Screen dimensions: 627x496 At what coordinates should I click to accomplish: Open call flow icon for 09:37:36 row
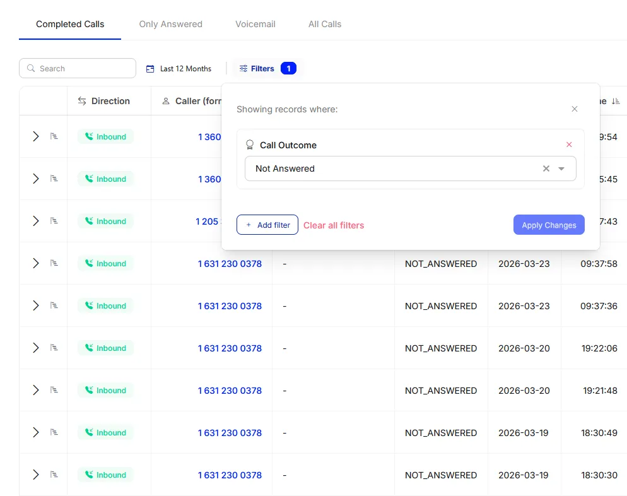pyautogui.click(x=54, y=305)
